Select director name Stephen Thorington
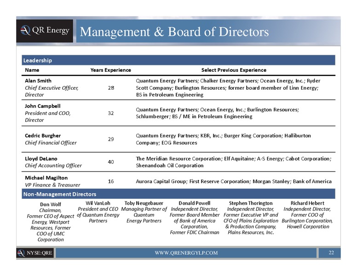357x276 pixels. tap(251, 203)
